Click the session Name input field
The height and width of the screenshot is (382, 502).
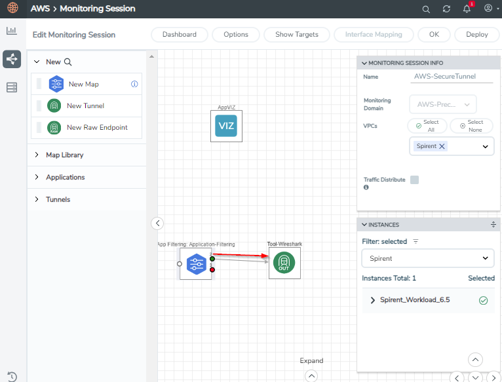point(452,77)
